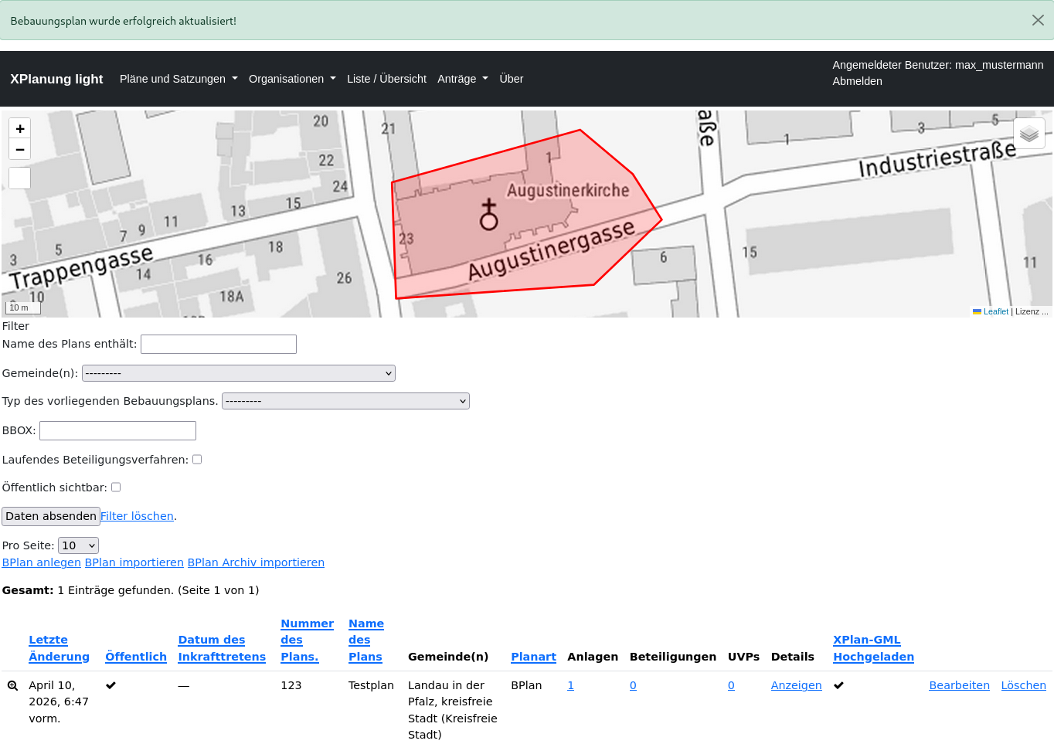Image resolution: width=1054 pixels, height=744 pixels.
Task: Click the church symbol on the map
Action: (488, 216)
